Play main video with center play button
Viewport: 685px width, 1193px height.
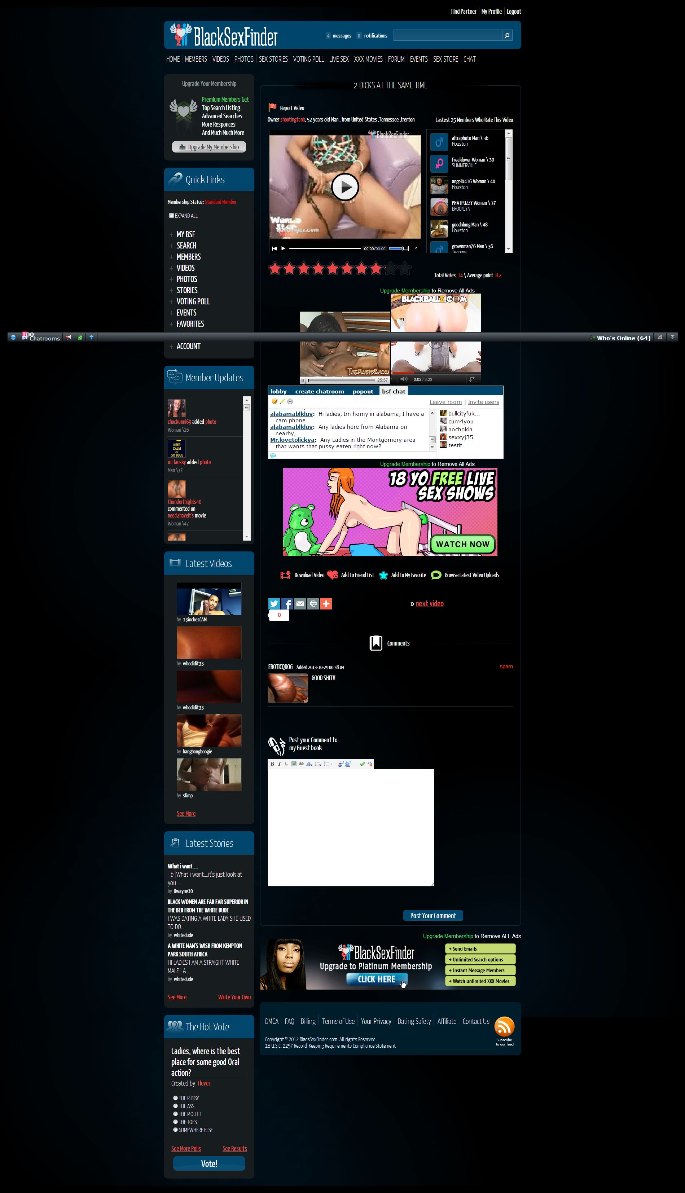click(345, 187)
